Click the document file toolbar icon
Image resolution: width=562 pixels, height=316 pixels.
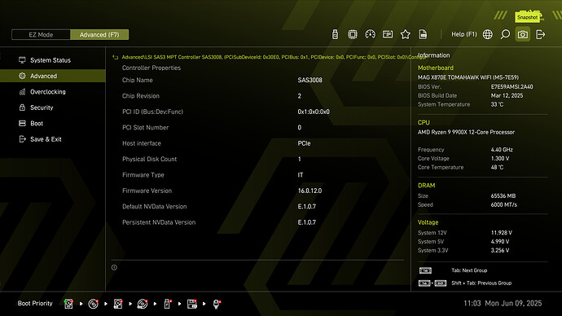pos(423,34)
